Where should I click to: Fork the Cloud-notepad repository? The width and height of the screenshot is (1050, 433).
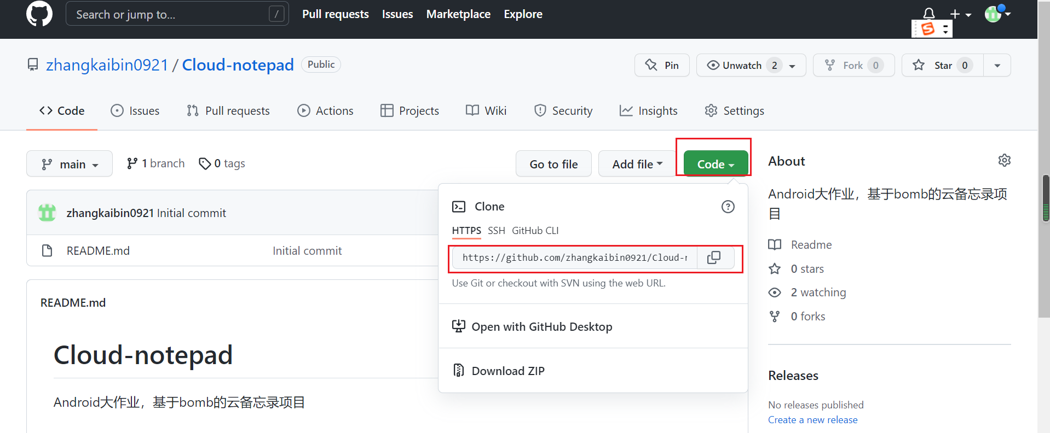pos(853,65)
